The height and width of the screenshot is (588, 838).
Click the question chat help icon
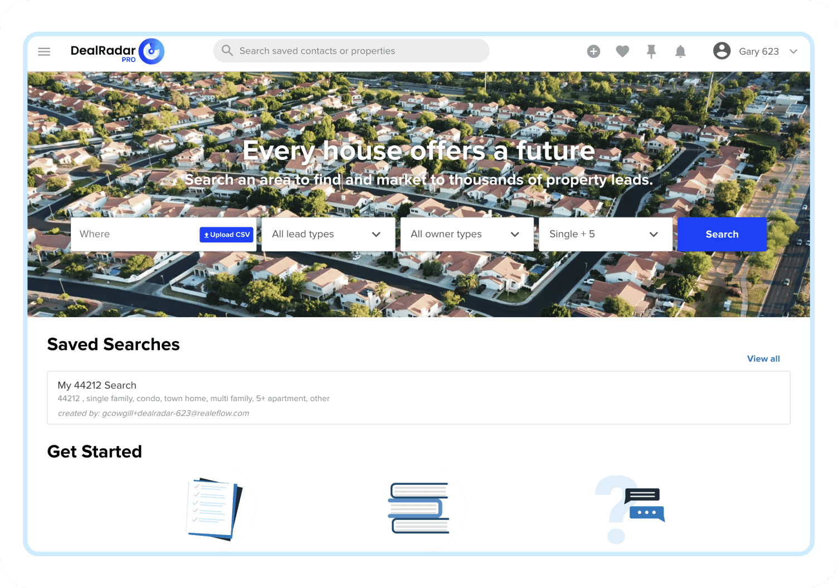coord(629,509)
